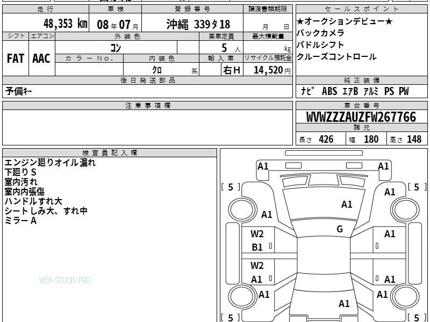Screen dimensions: 430x322
Task: Select the バックカメラ sales point
Action: (320, 33)
